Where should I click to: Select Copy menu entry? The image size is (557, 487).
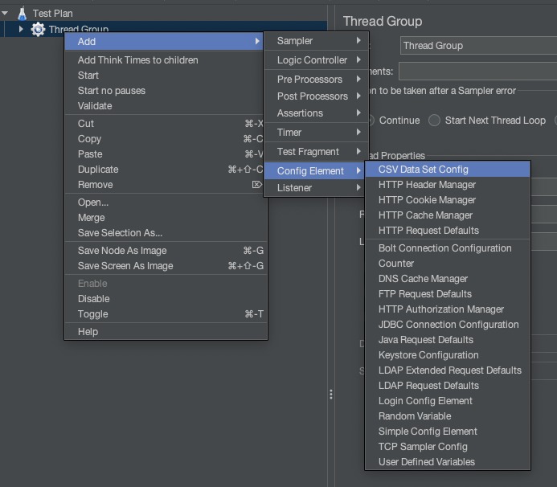pyautogui.click(x=164, y=139)
